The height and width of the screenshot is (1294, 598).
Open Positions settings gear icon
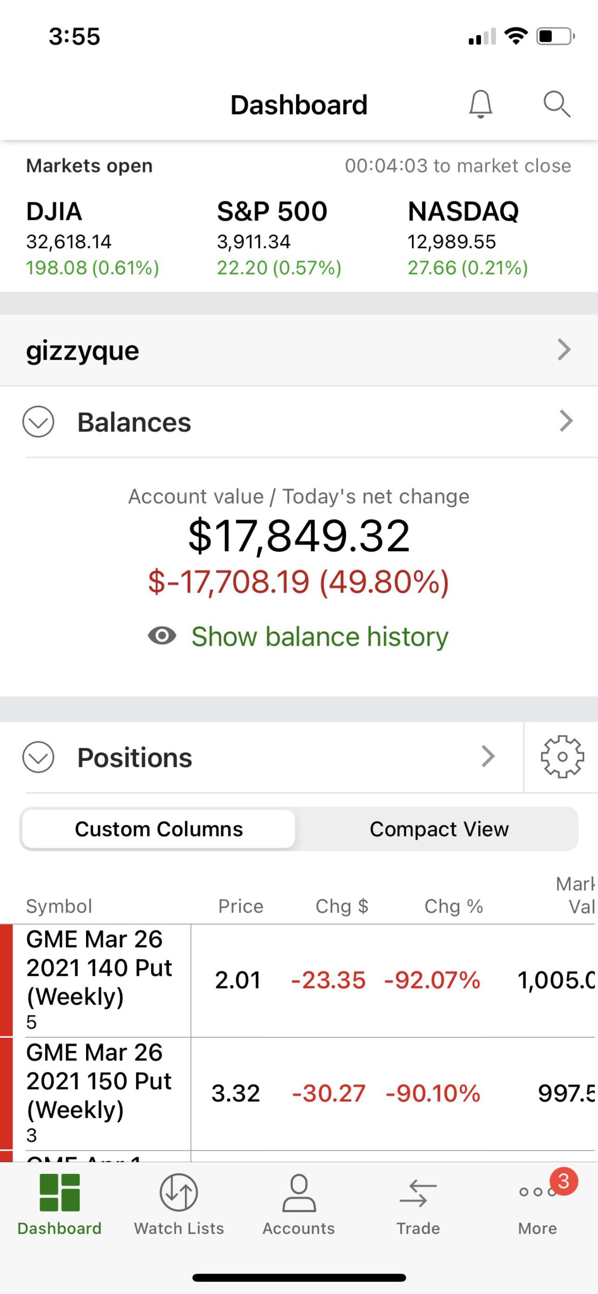pyautogui.click(x=562, y=757)
